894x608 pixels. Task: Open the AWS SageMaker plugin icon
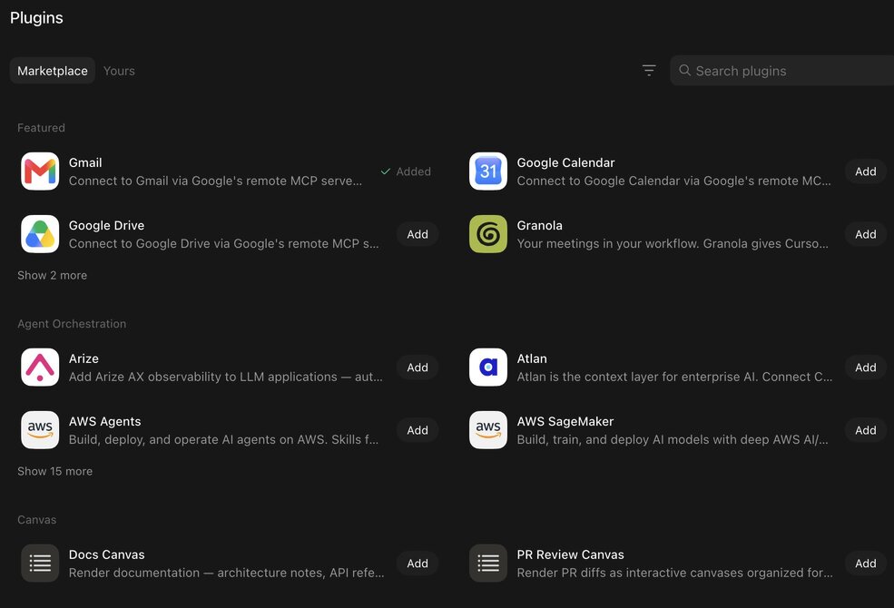tap(488, 429)
